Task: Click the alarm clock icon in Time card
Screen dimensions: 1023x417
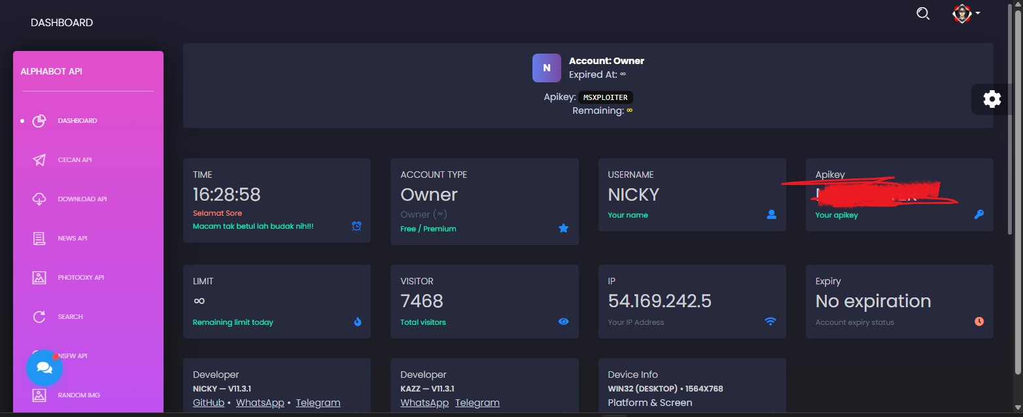Action: [356, 226]
